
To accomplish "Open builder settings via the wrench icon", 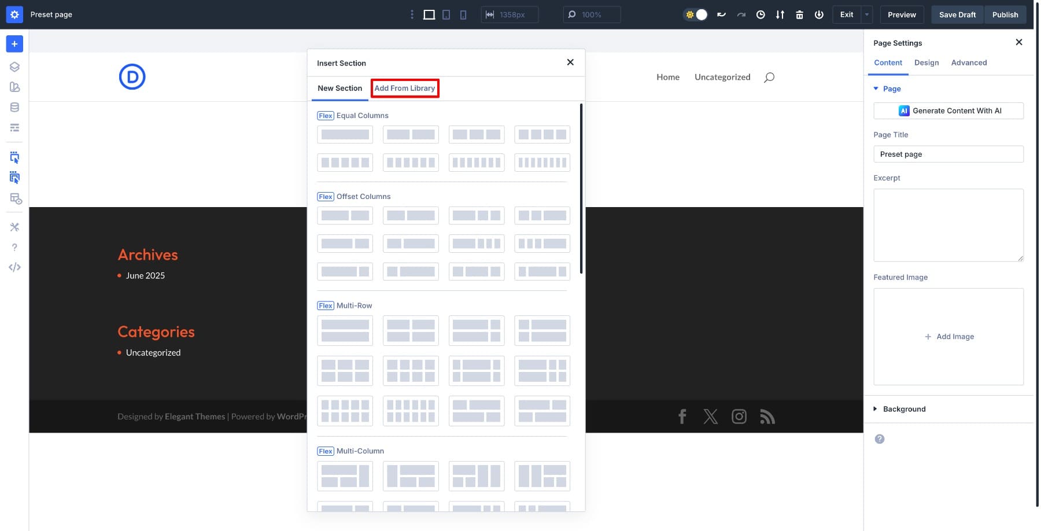I will (x=14, y=227).
